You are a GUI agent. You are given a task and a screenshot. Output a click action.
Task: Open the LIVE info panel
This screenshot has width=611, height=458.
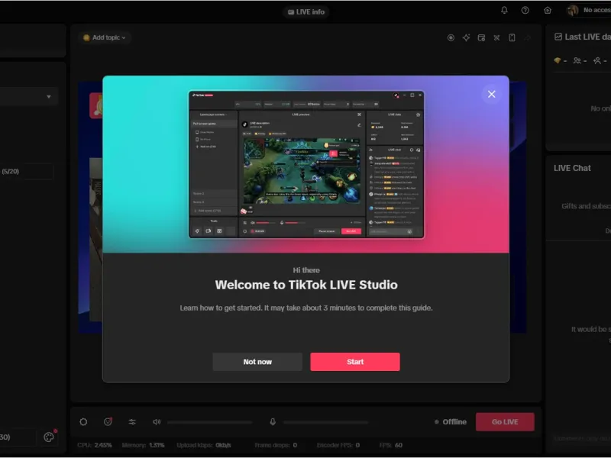pos(306,12)
